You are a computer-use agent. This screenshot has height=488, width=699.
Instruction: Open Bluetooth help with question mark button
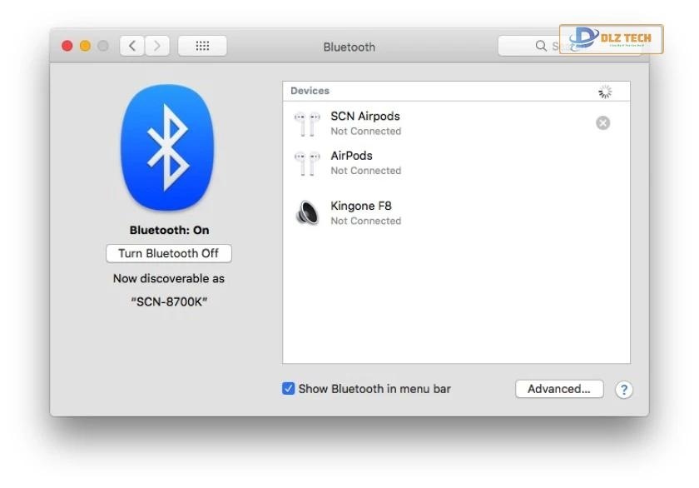tap(623, 390)
